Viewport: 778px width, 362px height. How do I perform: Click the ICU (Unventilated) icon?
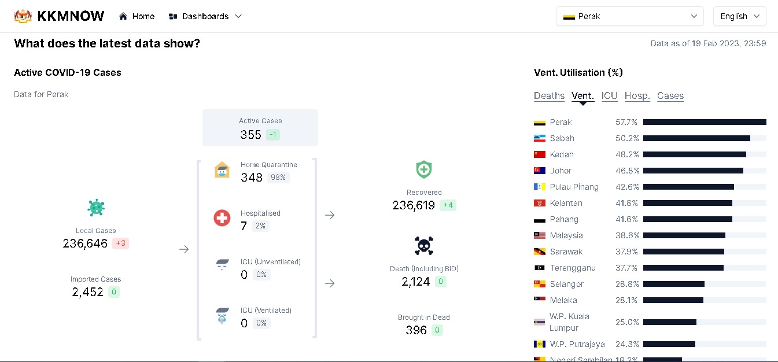[222, 265]
